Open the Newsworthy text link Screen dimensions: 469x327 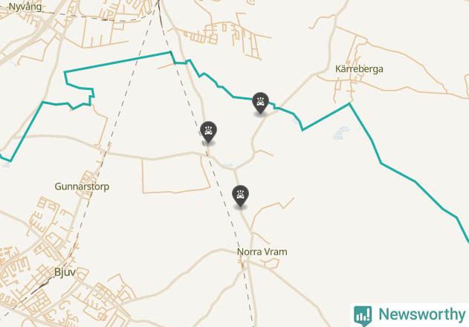(421, 314)
